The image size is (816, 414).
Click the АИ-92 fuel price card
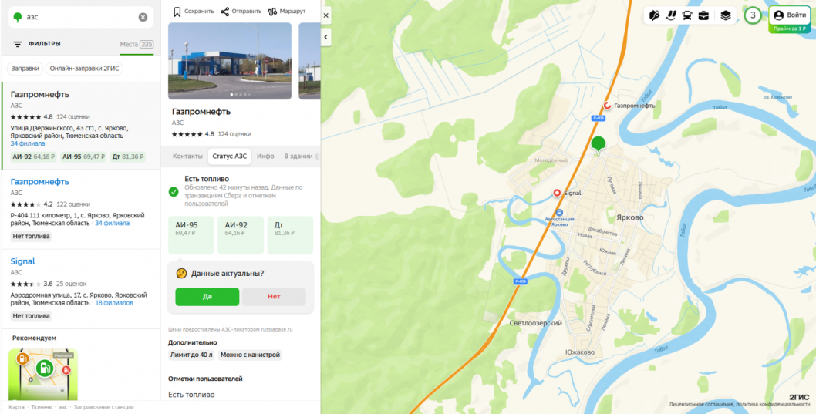(241, 235)
